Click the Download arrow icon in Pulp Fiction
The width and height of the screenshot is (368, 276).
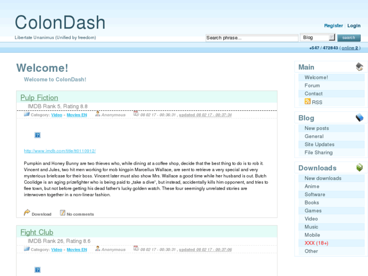click(27, 212)
